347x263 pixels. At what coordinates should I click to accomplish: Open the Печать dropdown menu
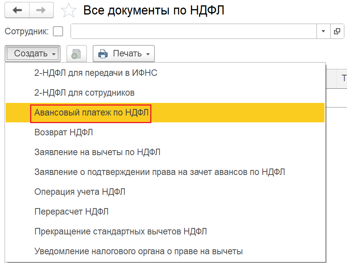point(124,53)
